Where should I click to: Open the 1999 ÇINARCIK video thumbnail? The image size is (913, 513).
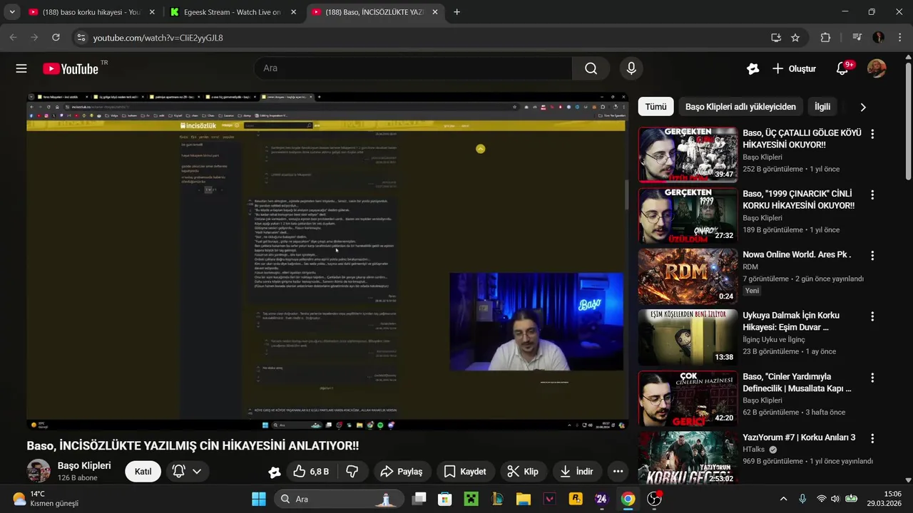coord(688,216)
